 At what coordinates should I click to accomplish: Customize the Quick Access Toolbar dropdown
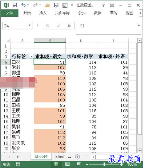click(72, 5)
